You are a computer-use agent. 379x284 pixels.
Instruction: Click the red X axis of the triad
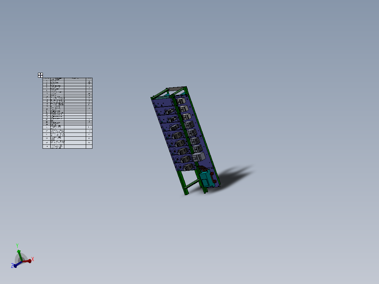[27, 261]
